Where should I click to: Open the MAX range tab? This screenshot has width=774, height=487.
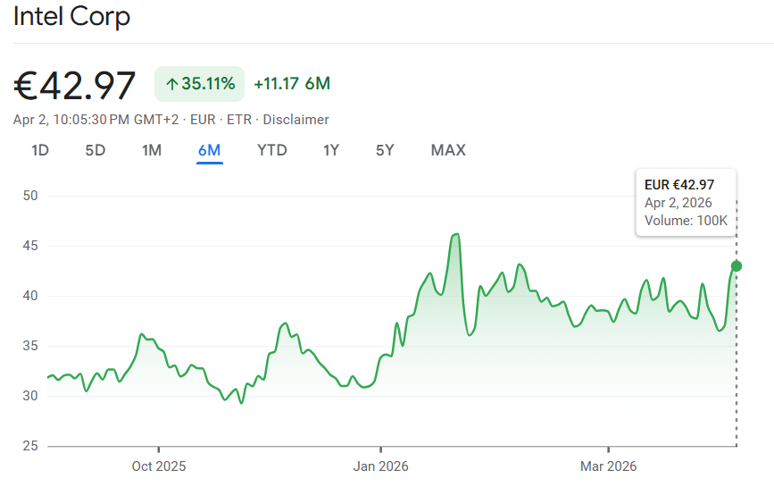(x=448, y=150)
